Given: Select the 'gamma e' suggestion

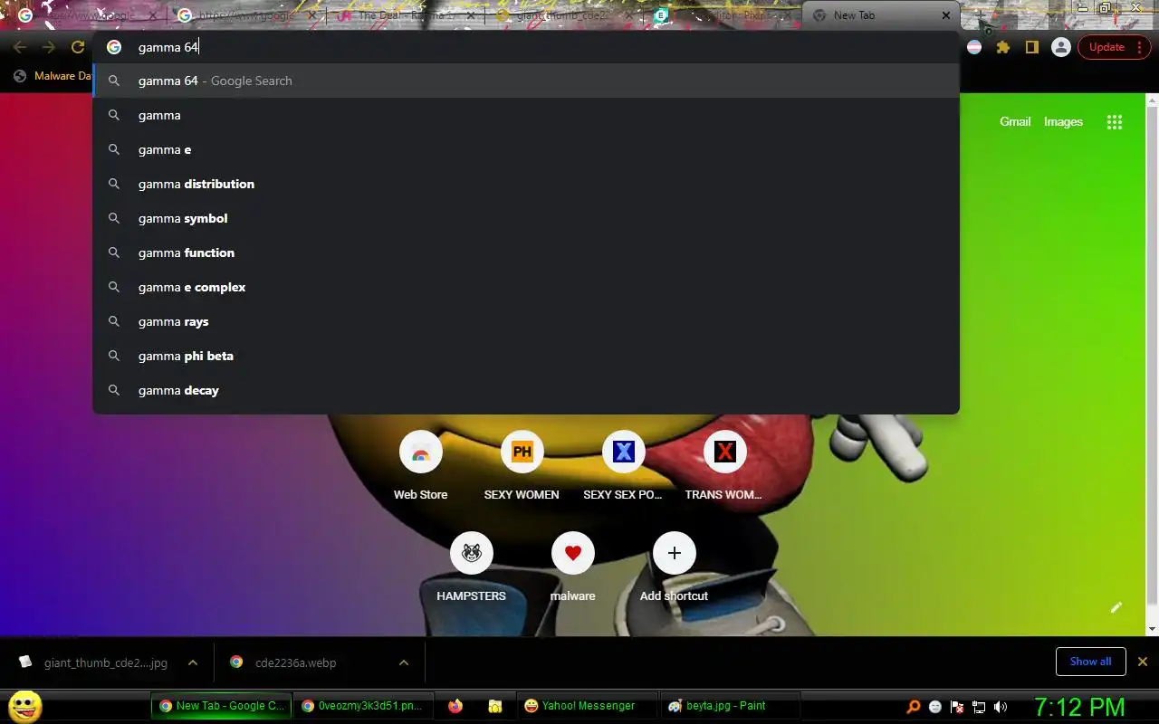Looking at the screenshot, I should click(x=526, y=149).
